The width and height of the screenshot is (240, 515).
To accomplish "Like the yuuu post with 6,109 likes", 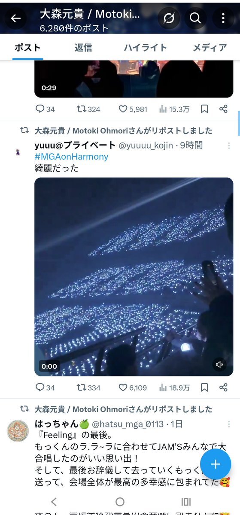I will pos(134,388).
